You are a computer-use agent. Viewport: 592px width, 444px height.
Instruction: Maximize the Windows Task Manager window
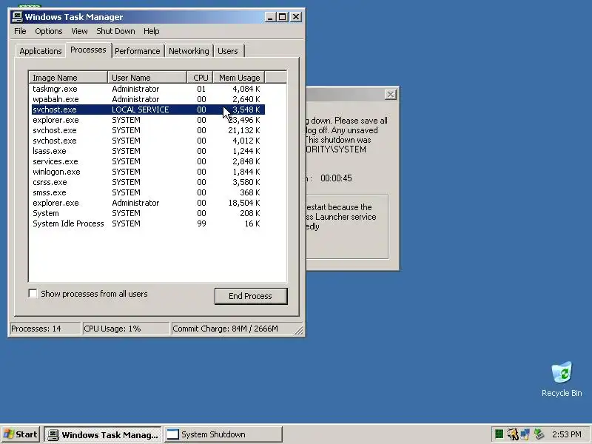click(283, 17)
